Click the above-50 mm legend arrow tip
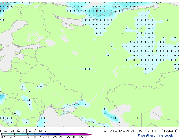Screen dimensions: 179x138 pos(89,135)
